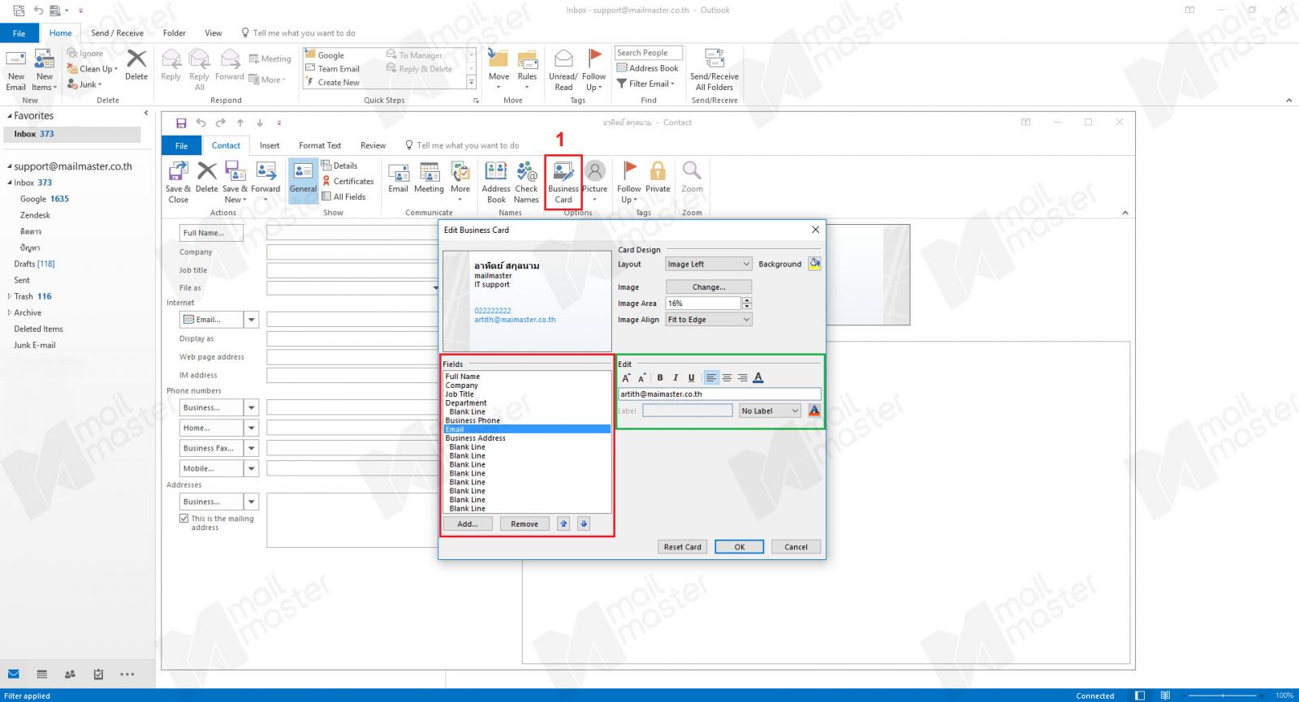Open Business phone type dropdown arrow
Viewport: 1299px width, 702px height.
coord(252,407)
